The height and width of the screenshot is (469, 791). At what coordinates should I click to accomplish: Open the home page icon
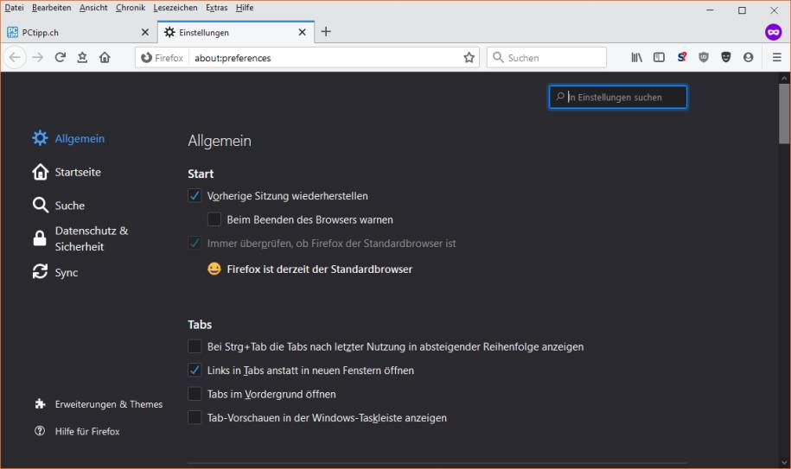(105, 57)
